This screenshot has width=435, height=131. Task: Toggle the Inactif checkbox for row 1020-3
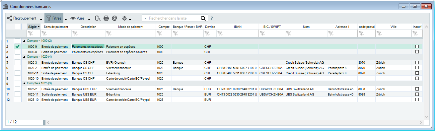click(x=417, y=62)
